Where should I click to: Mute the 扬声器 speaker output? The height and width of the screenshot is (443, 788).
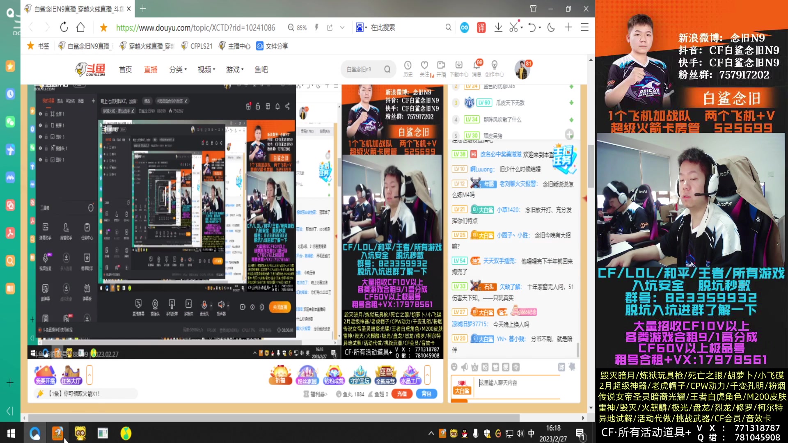pyautogui.click(x=222, y=304)
